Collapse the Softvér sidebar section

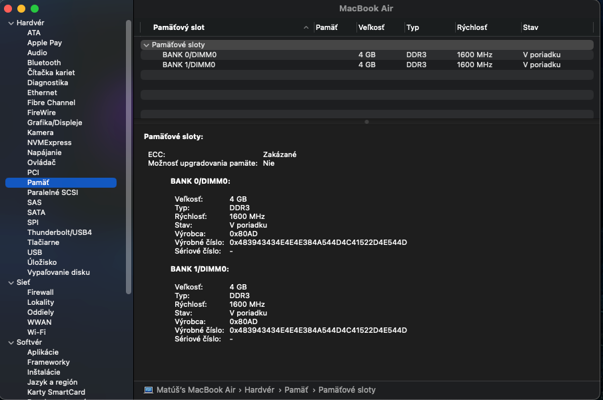11,342
